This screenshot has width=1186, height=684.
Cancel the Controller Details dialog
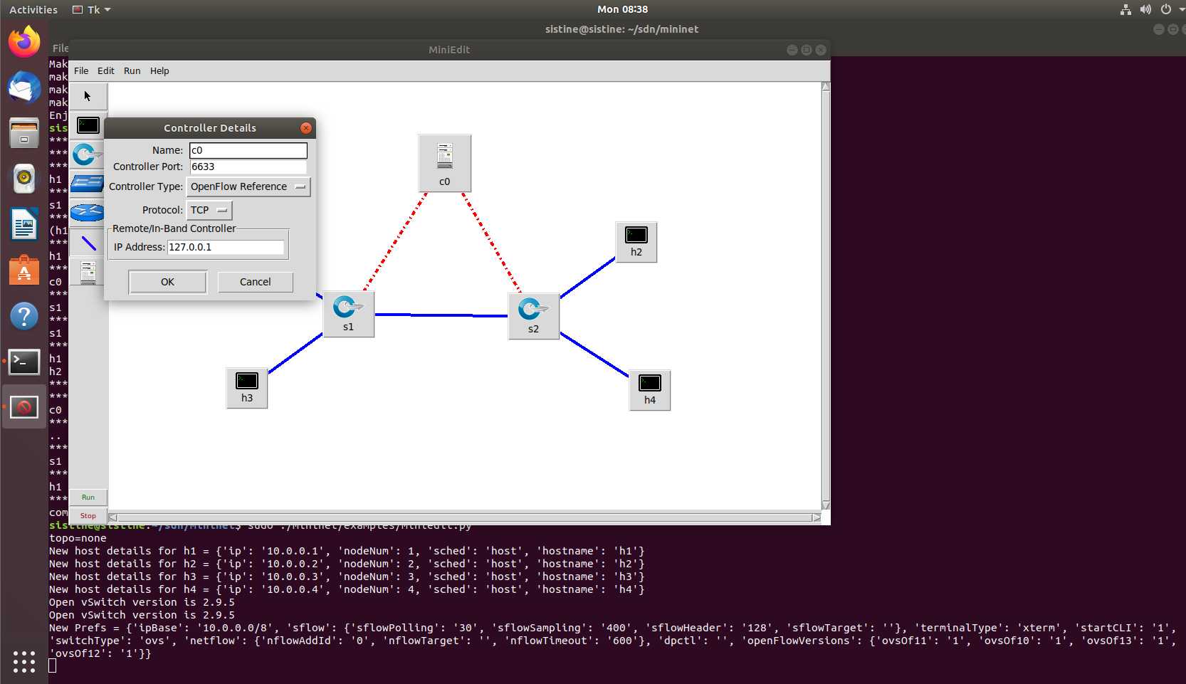(x=255, y=282)
